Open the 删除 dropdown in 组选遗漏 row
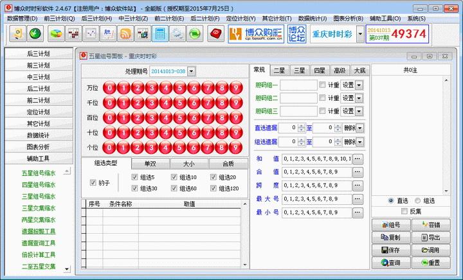 click(360, 142)
